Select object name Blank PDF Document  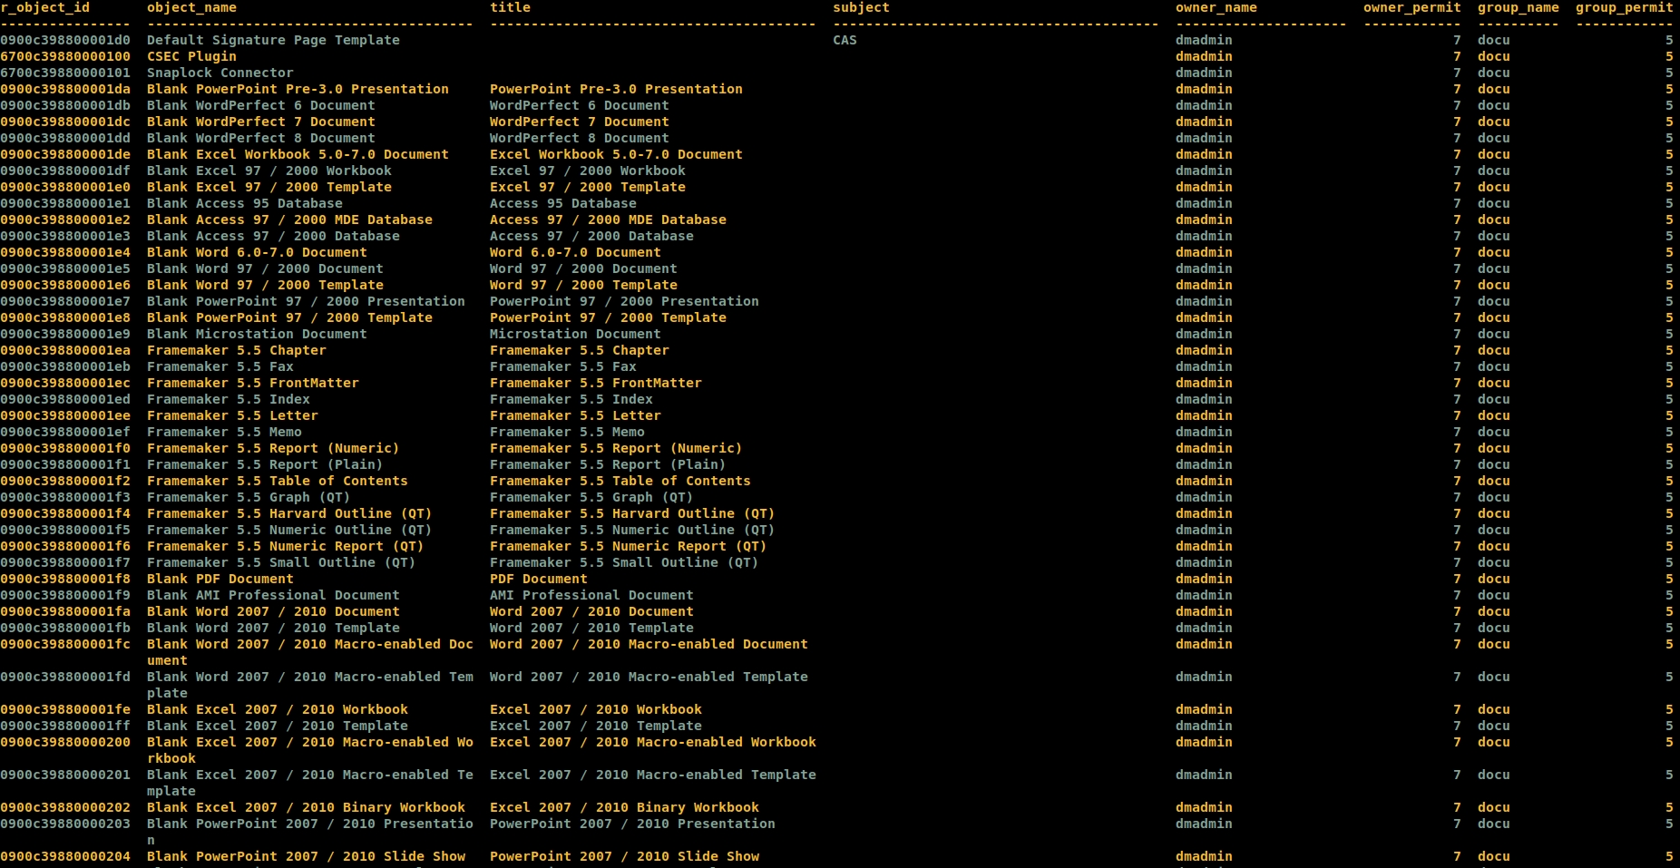(x=220, y=579)
